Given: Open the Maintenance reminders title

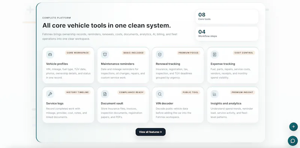Looking at the screenshot, I should coord(118,64).
